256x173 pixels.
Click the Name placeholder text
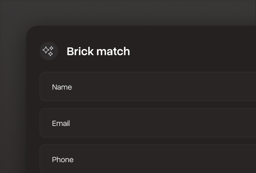(62, 87)
